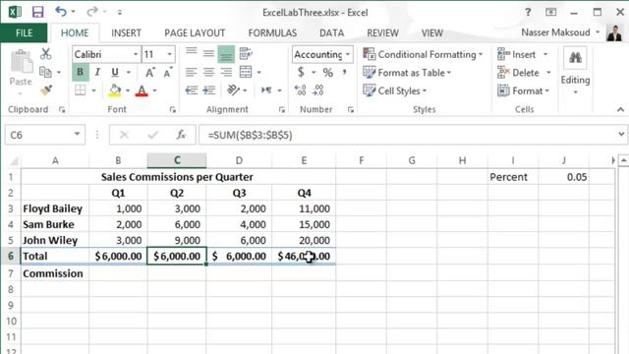Switch to PAGE LAYOUT tab

195,32
